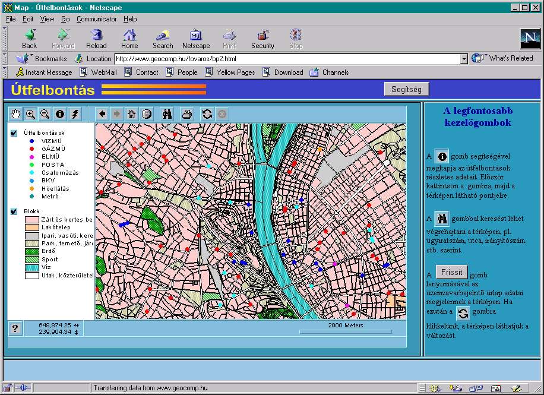The height and width of the screenshot is (395, 544).
Task: Select the Identify info tool
Action: pos(59,114)
